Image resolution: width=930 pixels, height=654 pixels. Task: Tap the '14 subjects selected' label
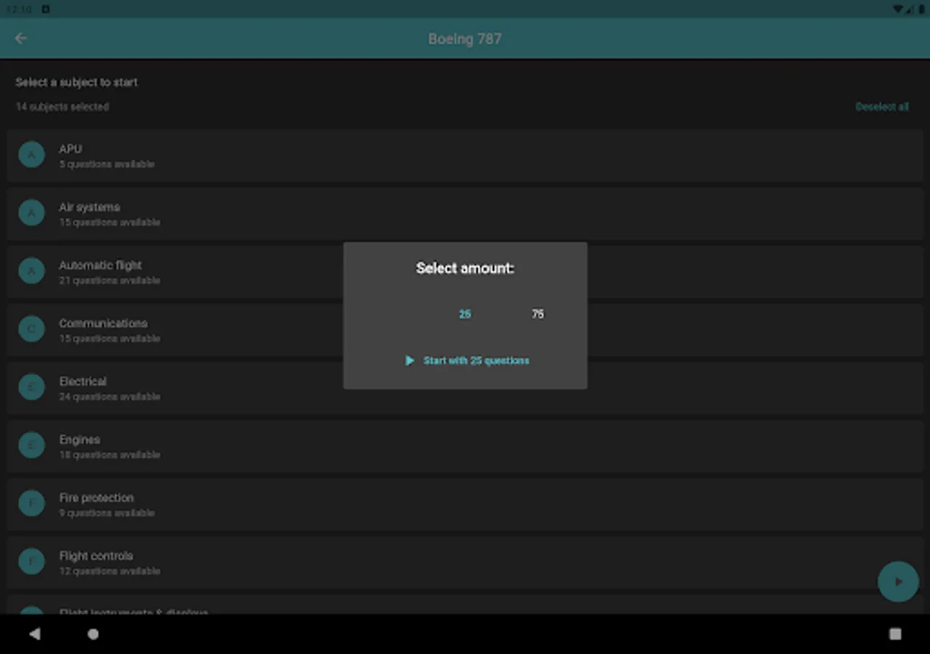[62, 107]
